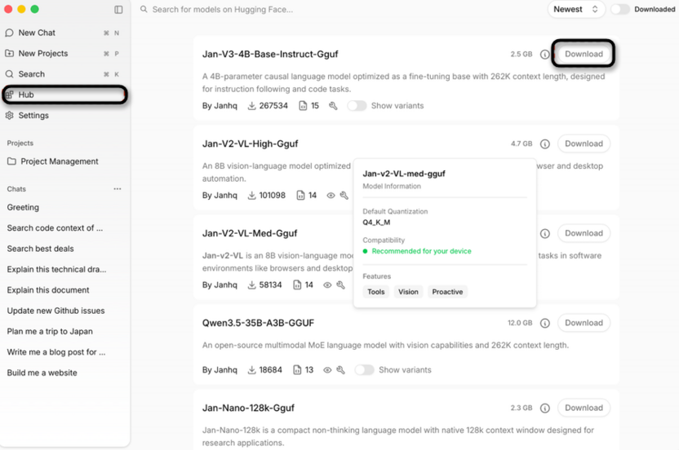Open info icon for Qwen3.5-35B-A3B-GGUF
Image resolution: width=679 pixels, height=450 pixels.
(545, 323)
